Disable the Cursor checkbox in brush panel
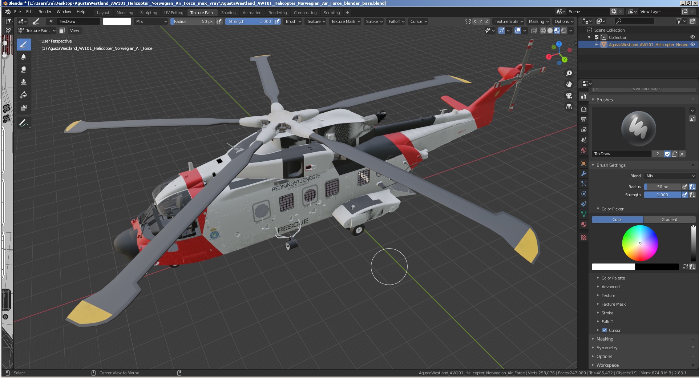Image resolution: width=699 pixels, height=378 pixels. pos(605,330)
